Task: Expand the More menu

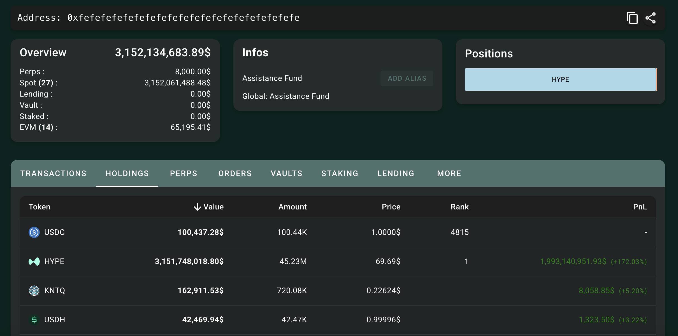Action: click(449, 174)
